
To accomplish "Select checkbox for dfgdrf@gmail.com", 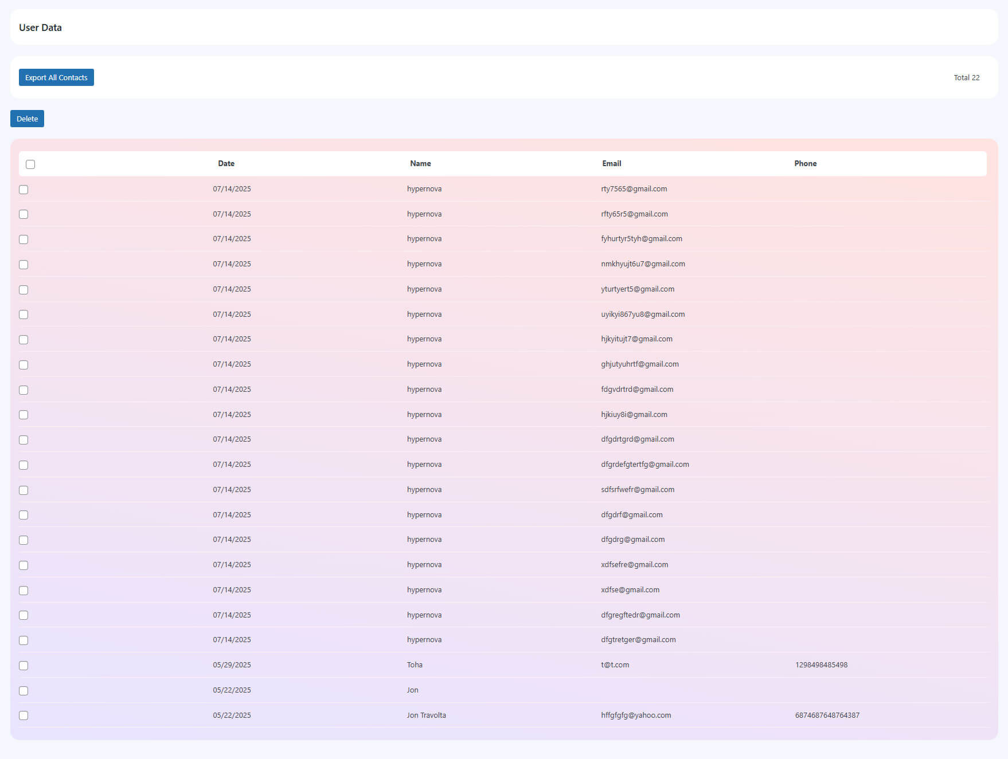I will 24,515.
